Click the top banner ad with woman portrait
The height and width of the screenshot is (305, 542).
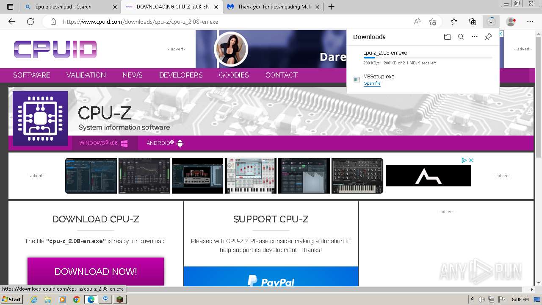click(271, 49)
